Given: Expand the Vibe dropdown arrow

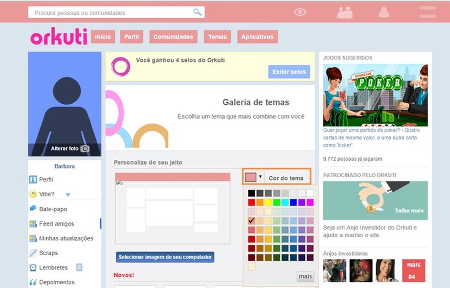Looking at the screenshot, I should (68, 194).
